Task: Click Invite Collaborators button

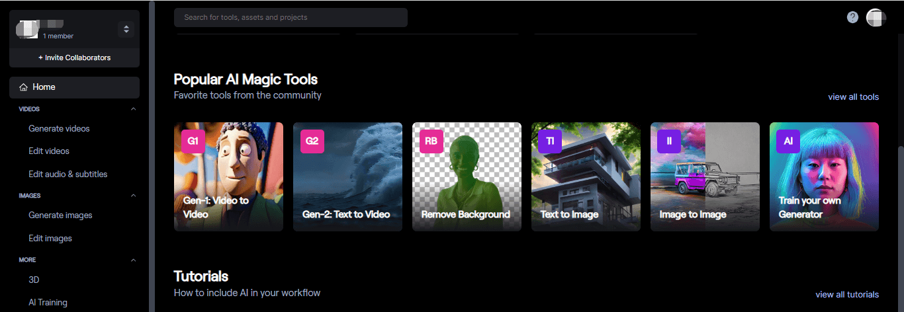Action: pyautogui.click(x=74, y=58)
